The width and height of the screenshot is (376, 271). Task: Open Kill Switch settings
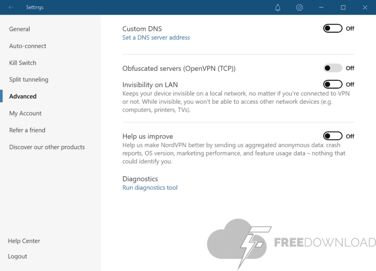(x=23, y=63)
